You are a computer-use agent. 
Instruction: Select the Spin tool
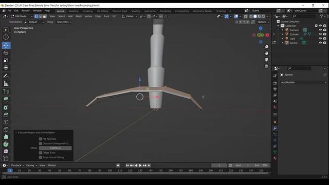6,144
